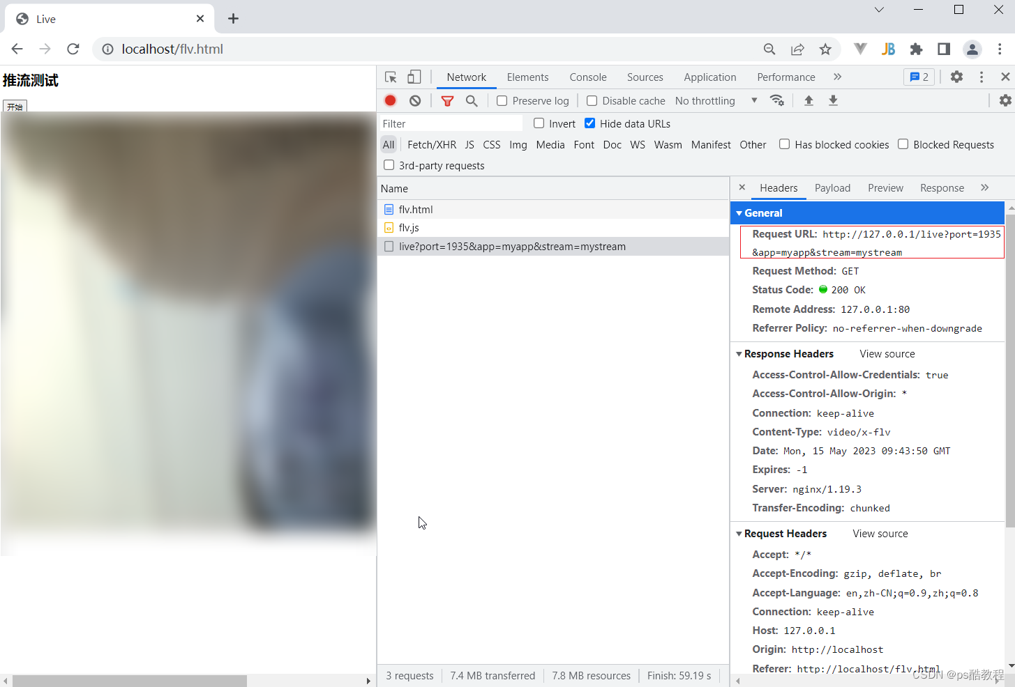The image size is (1015, 687).
Task: Open the zoom magnifier in address bar
Action: (x=769, y=49)
